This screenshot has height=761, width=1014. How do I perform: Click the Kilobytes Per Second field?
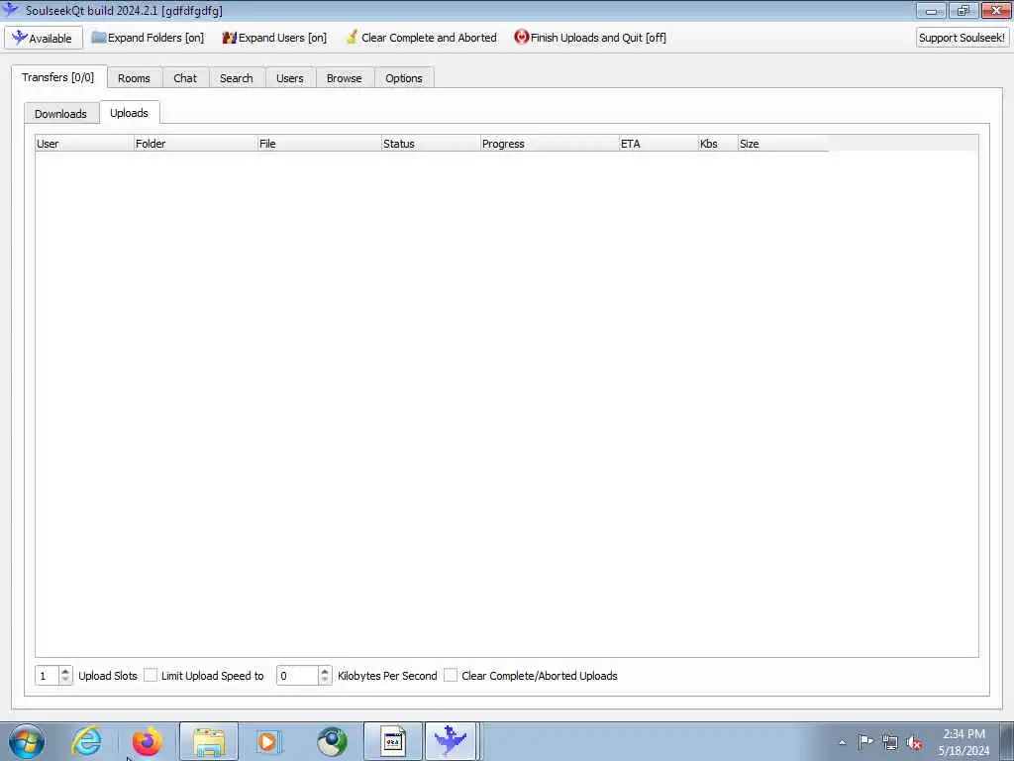(297, 676)
